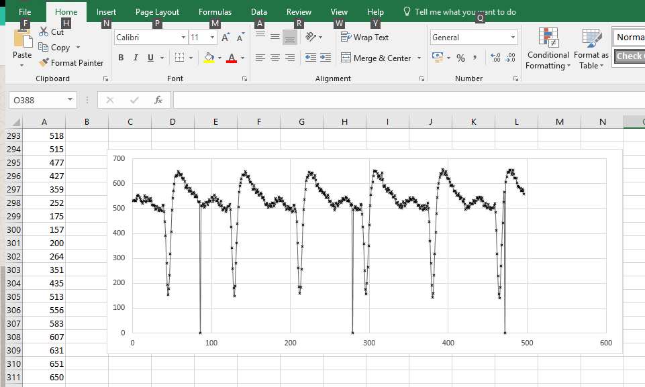The height and width of the screenshot is (387, 645).
Task: Apply Percent Style to selection
Action: tap(460, 58)
